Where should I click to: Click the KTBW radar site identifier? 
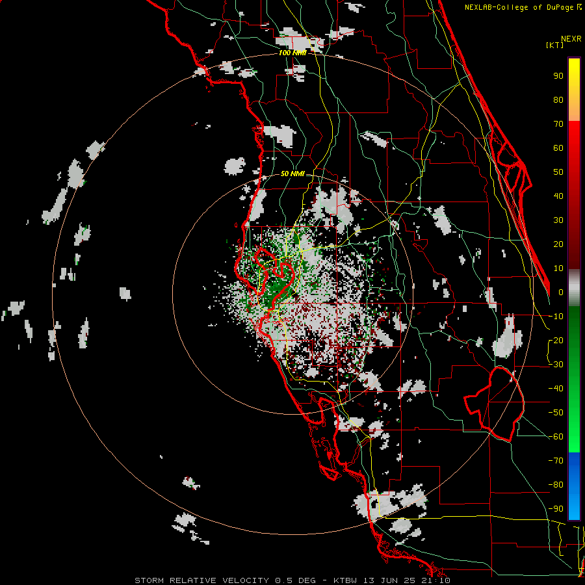tap(345, 580)
